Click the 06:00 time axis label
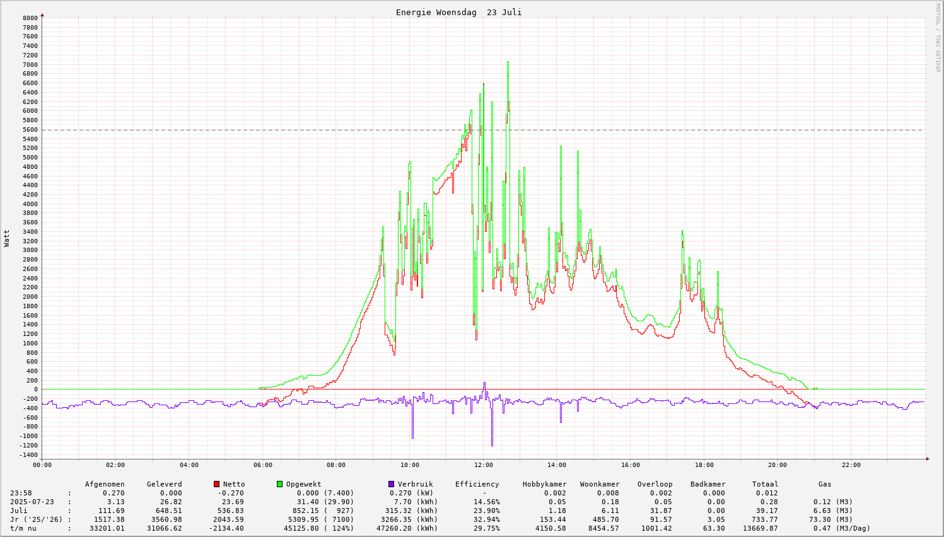 pos(262,465)
